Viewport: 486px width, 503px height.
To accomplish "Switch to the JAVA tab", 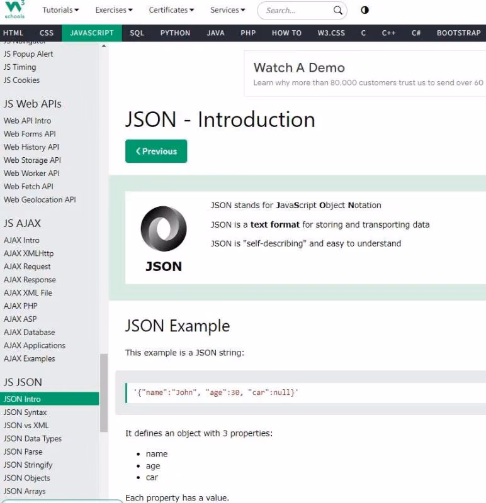I will tap(215, 33).
